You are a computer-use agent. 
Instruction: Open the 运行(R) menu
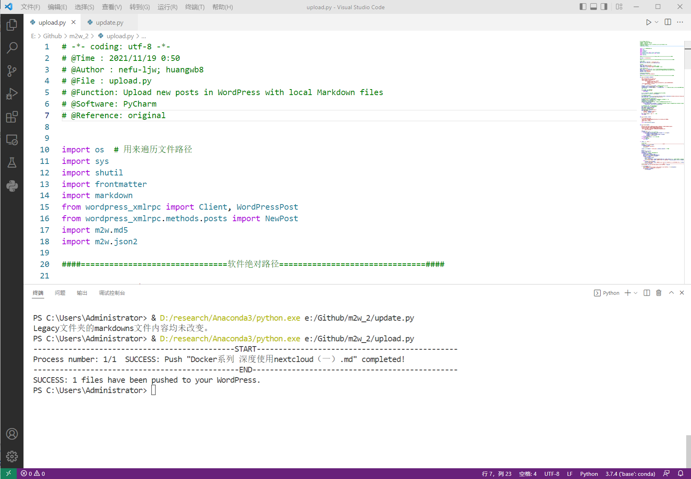point(167,7)
